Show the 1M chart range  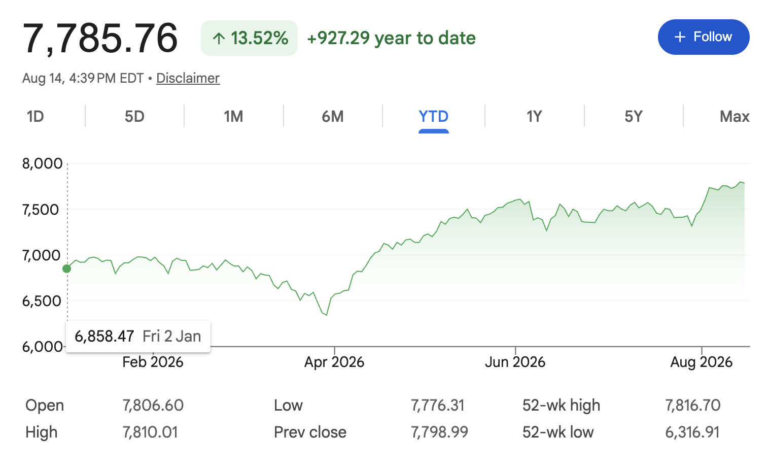coord(233,117)
